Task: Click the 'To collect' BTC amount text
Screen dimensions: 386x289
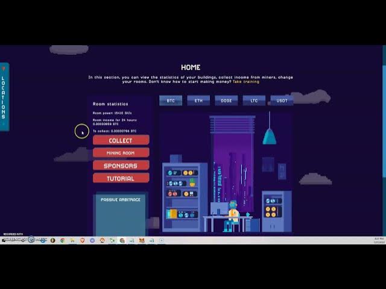Action: pyautogui.click(x=115, y=131)
